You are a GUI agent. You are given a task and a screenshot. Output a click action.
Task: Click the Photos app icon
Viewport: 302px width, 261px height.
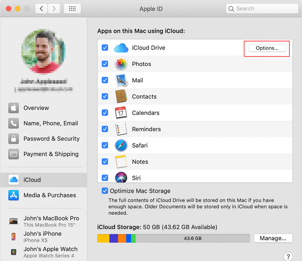coord(121,64)
